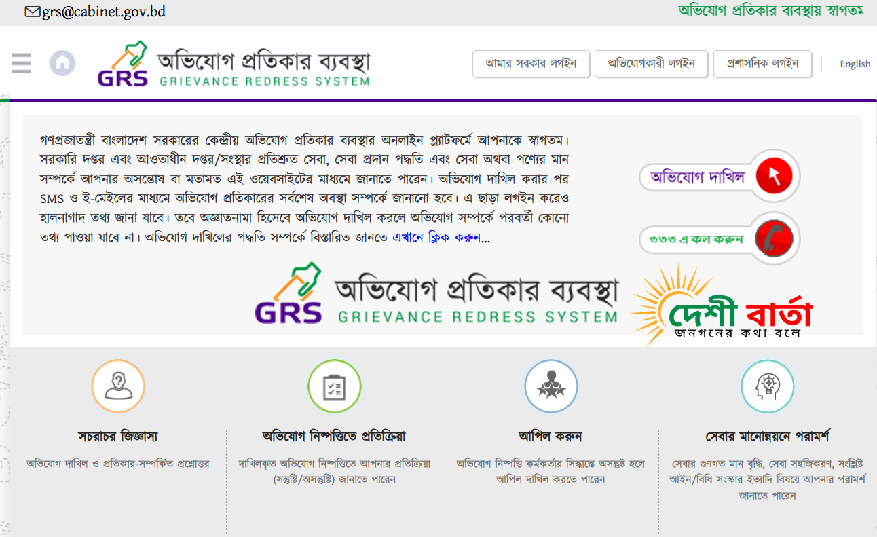The image size is (877, 537).
Task: Click the দেশী বার্তা sun logo
Action: tap(722, 306)
